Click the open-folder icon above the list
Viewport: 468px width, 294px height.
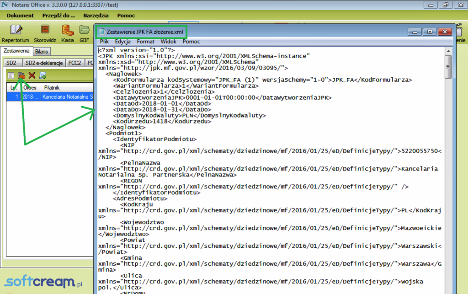tap(21, 75)
